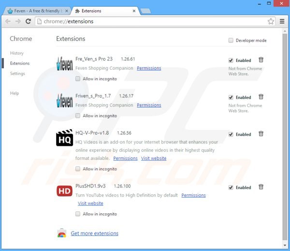Remove Friven_s_Pro_1.7 using its trash icon
The image size is (290, 251).
click(261, 97)
